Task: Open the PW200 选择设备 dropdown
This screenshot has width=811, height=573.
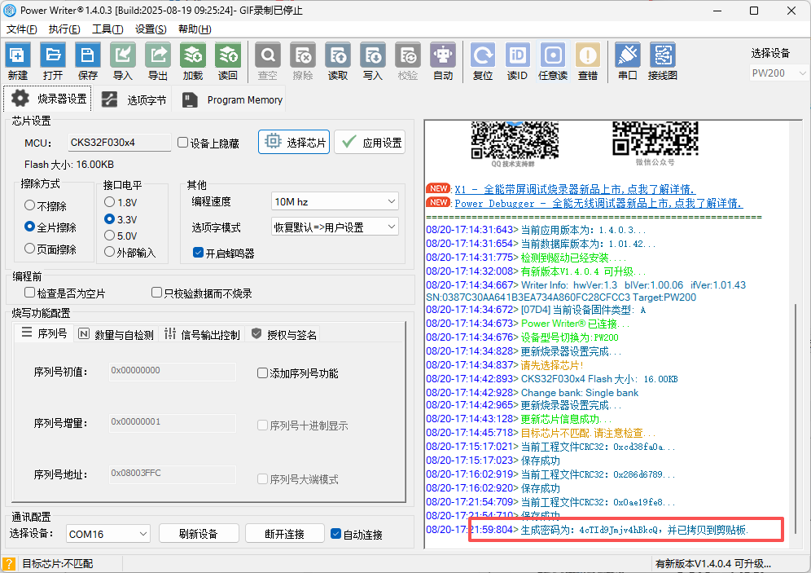Action: point(778,73)
